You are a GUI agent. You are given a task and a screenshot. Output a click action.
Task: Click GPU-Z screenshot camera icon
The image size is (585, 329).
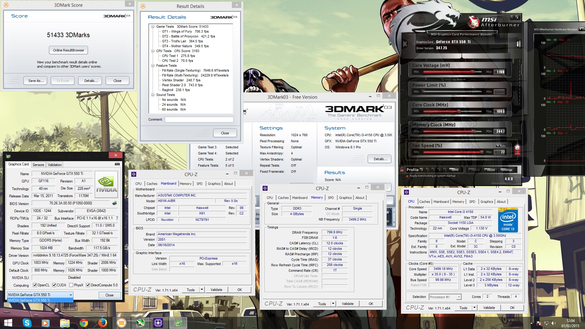point(117,164)
